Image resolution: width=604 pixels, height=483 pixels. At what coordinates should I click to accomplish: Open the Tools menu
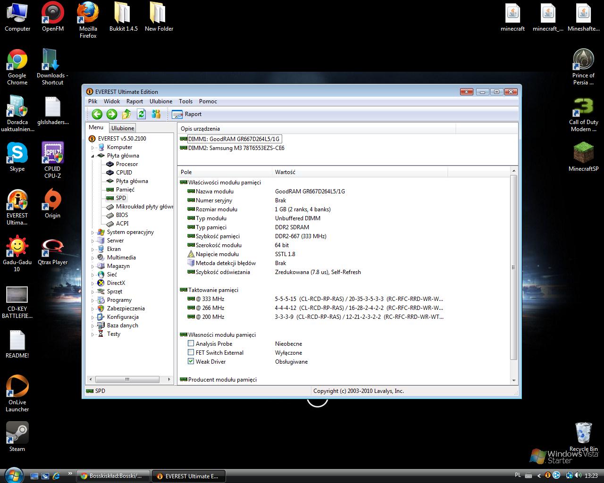pyautogui.click(x=185, y=101)
